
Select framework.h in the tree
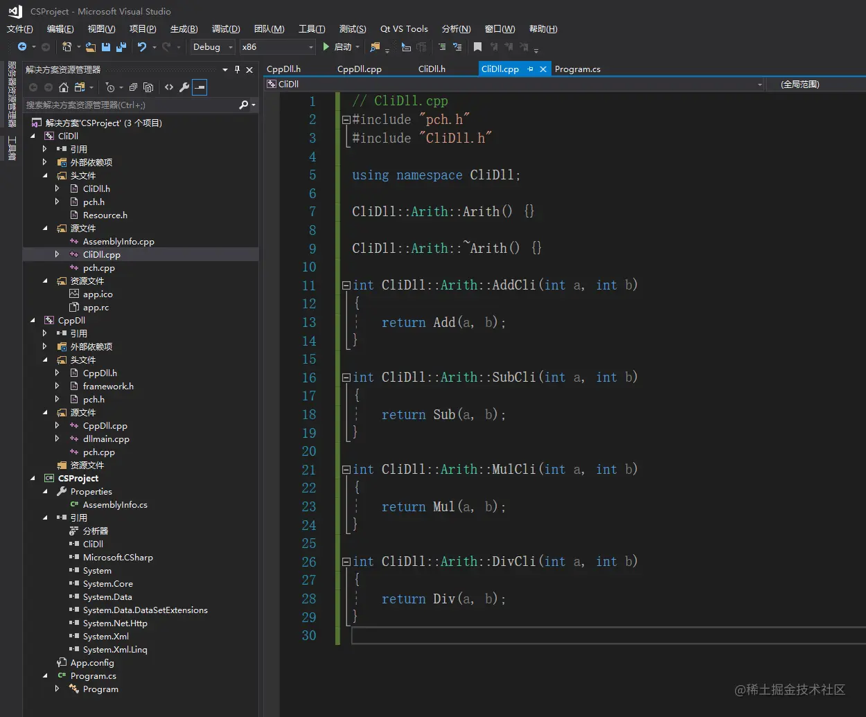108,387
